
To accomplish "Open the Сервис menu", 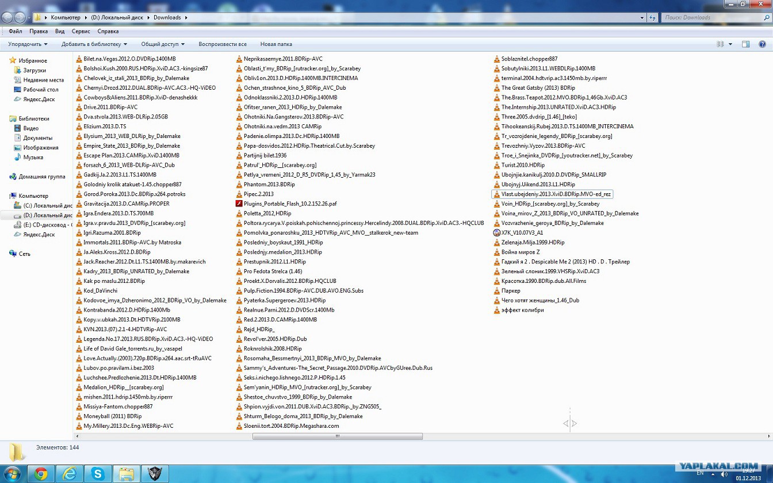I will click(81, 31).
